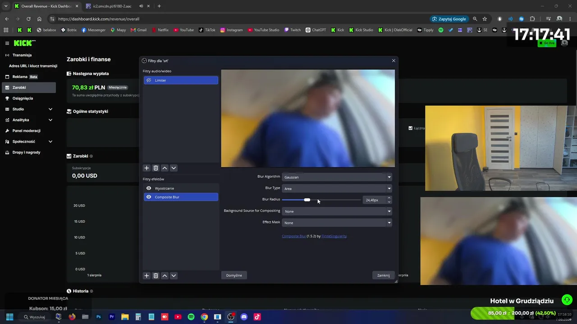Click the Blur Radius value field
This screenshot has width=577, height=324.
[374, 200]
